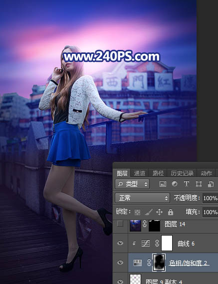The width and height of the screenshot is (218, 284).
Task: Open the 正常 blend mode dropdown
Action: [142, 198]
